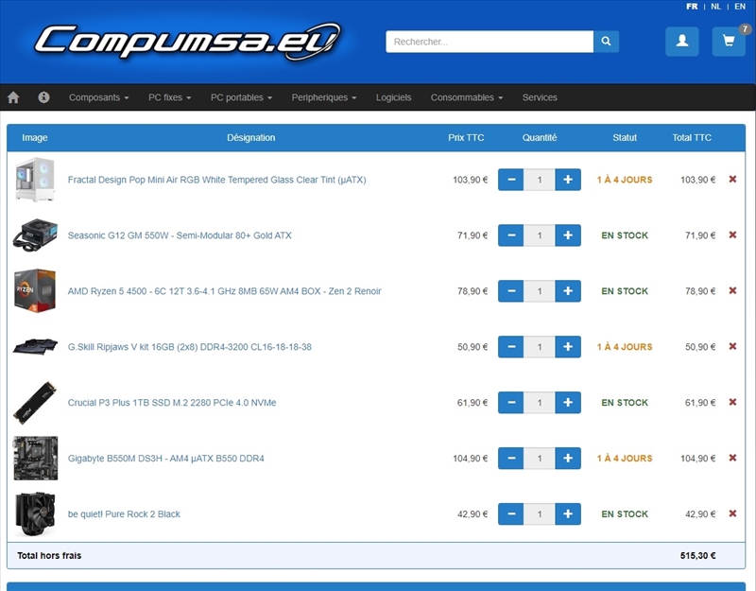Open the info icon in navigation bar
The width and height of the screenshot is (756, 591).
click(43, 97)
